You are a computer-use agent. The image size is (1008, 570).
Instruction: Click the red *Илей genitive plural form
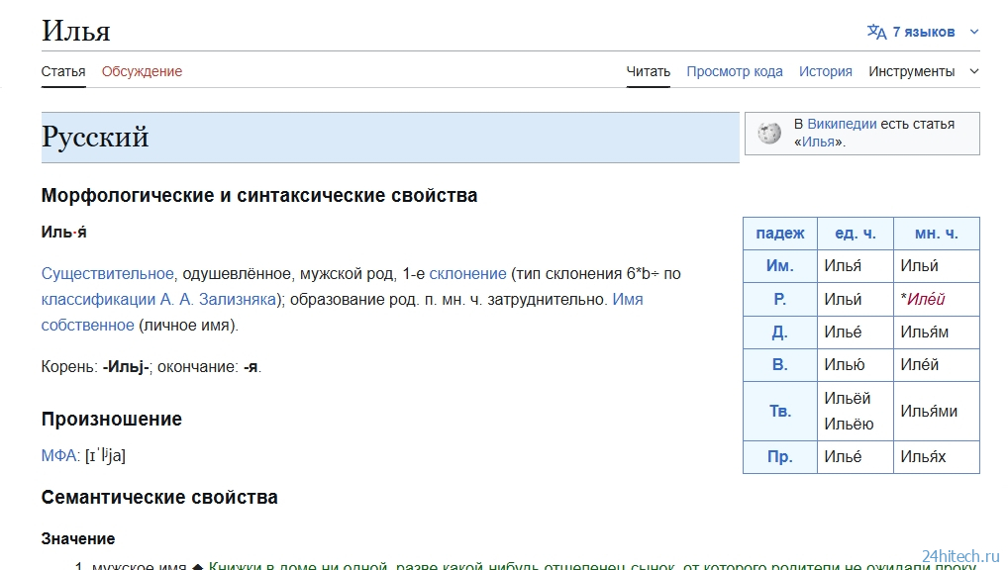click(925, 299)
